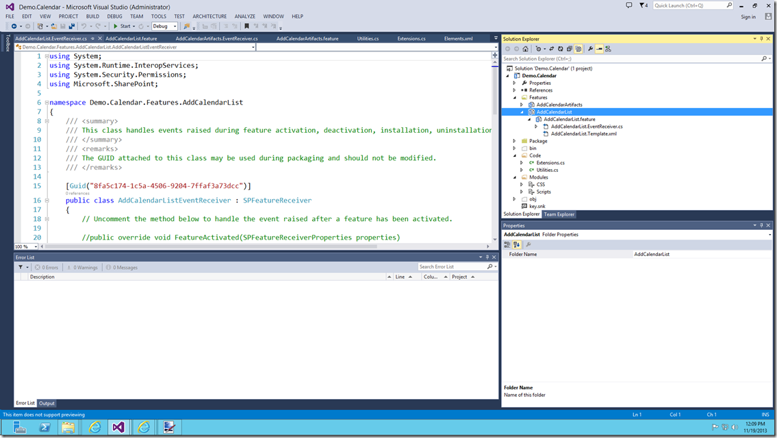Sort Error List by Description column
Screen dimensions: 777x438
[x=208, y=277]
